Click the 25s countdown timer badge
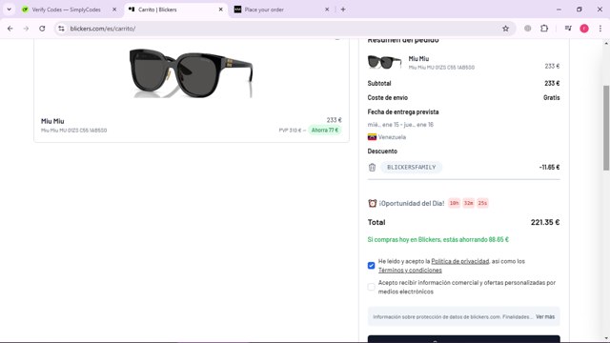This screenshot has width=610, height=343. 482,203
